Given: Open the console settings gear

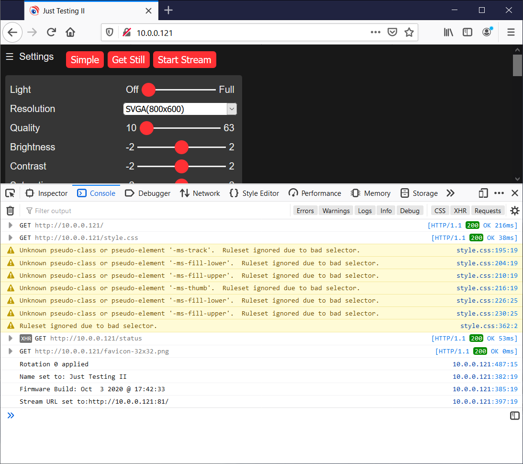Looking at the screenshot, I should coord(514,210).
